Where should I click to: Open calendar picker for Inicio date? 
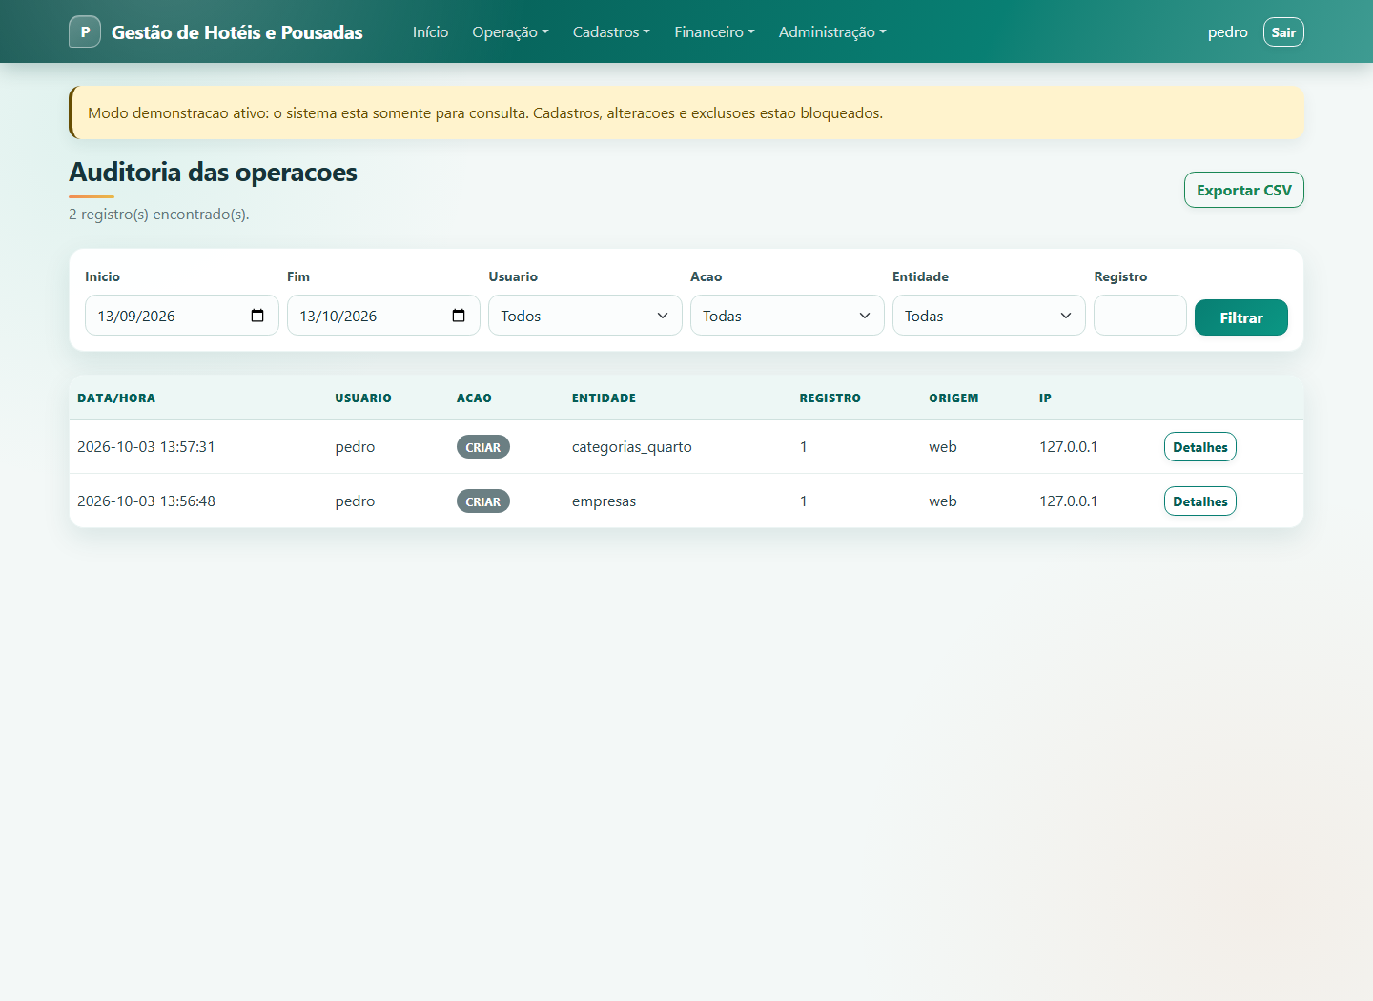point(257,316)
